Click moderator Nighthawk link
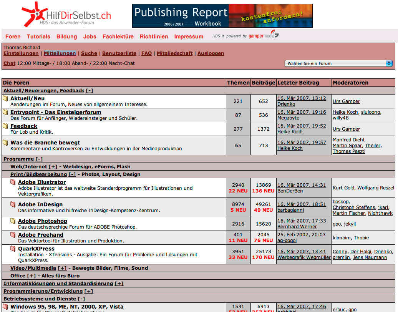 point(380,213)
